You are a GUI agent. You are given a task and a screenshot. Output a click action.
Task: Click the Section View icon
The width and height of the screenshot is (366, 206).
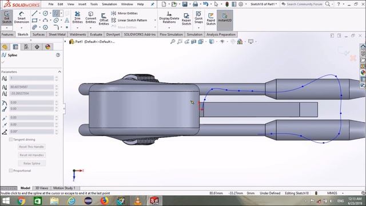194,42
